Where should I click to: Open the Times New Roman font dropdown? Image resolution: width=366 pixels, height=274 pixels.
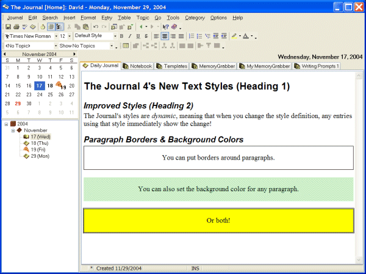(x=56, y=37)
